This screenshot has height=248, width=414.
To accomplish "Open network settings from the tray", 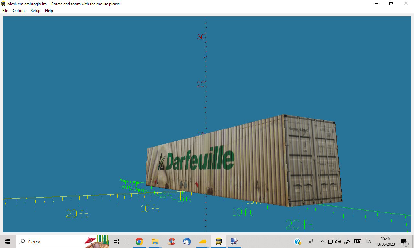I will coord(330,242).
